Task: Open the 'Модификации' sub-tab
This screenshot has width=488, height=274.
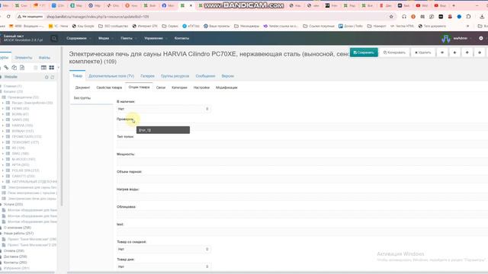Action: coord(226,88)
